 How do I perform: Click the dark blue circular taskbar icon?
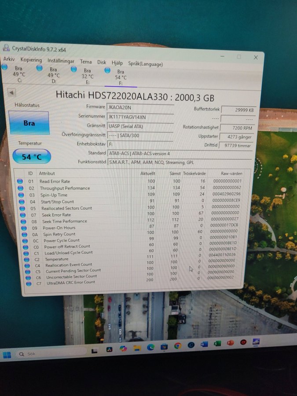point(191,345)
